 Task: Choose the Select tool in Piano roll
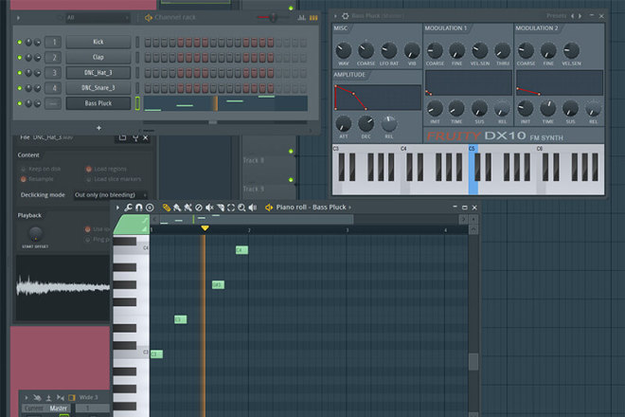pyautogui.click(x=231, y=208)
